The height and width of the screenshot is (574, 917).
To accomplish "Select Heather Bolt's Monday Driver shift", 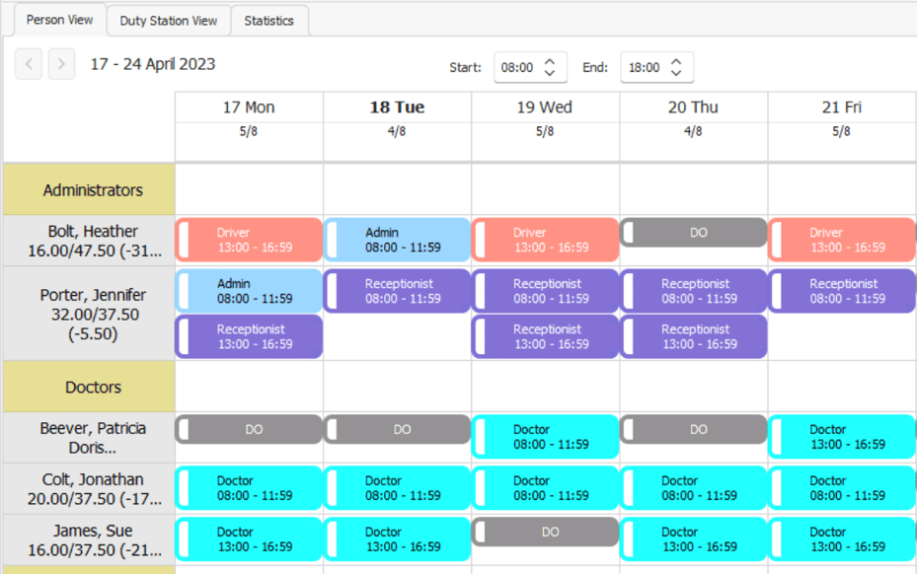I will tap(250, 240).
